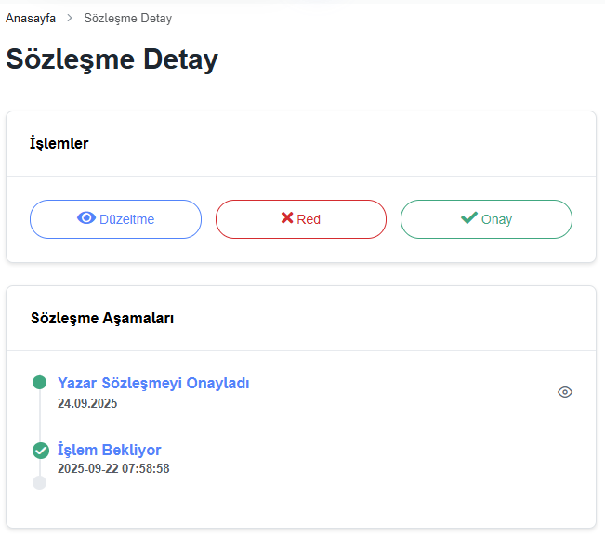Select the Sözleşme Detay breadcrumb item
This screenshot has width=605, height=537.
127,18
